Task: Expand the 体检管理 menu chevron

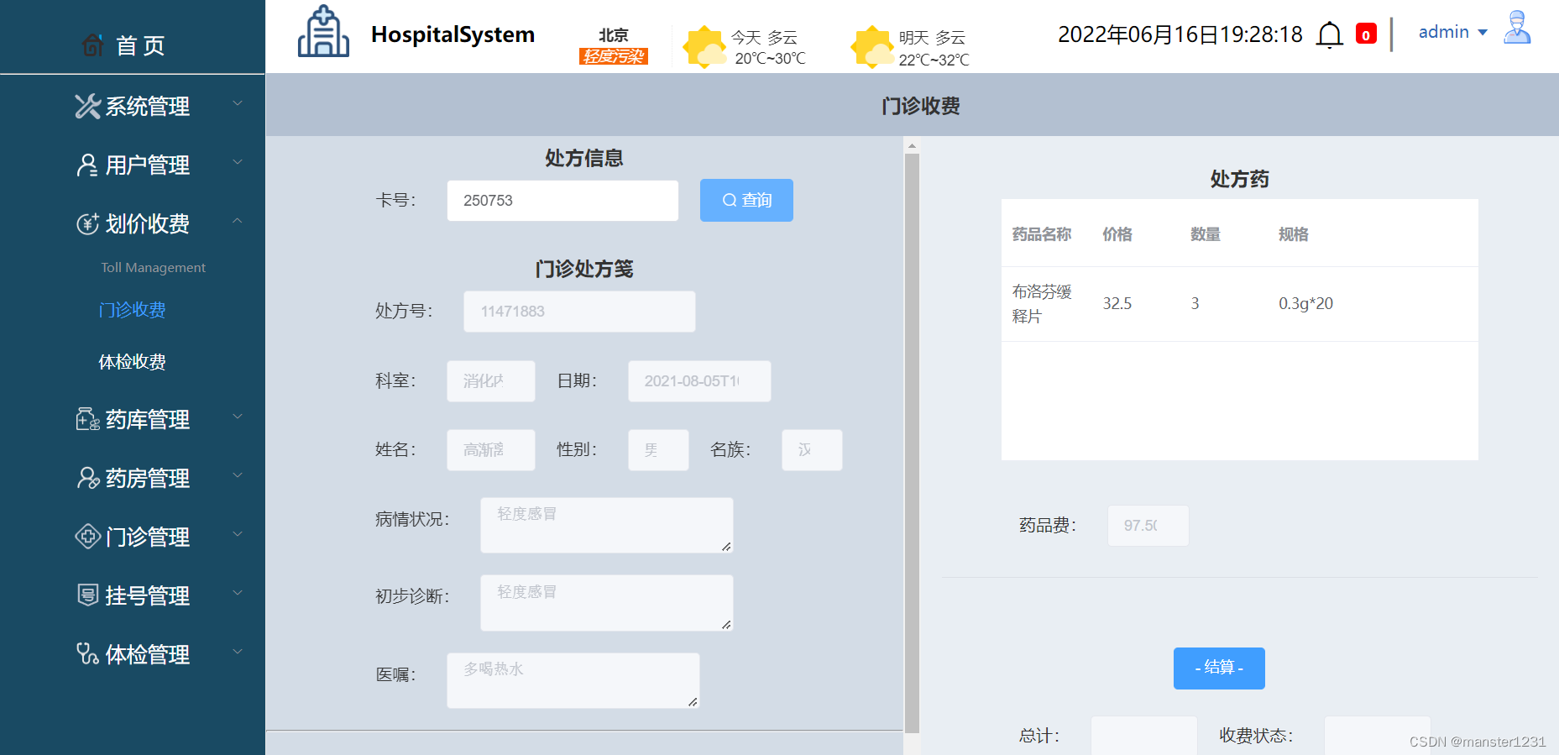Action: (238, 652)
